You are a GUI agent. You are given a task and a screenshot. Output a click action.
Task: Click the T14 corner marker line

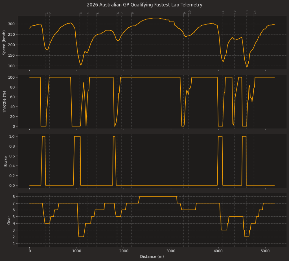click(254, 42)
